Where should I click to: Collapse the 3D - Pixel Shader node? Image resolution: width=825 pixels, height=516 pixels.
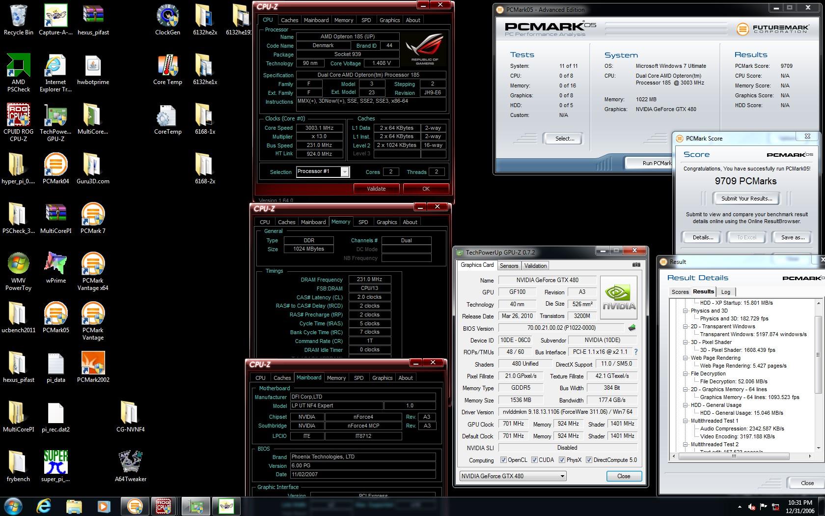tap(685, 342)
